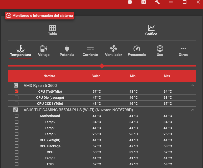Tick the Motherboard checkbox
This screenshot has width=203, height=168.
[x=17, y=116]
